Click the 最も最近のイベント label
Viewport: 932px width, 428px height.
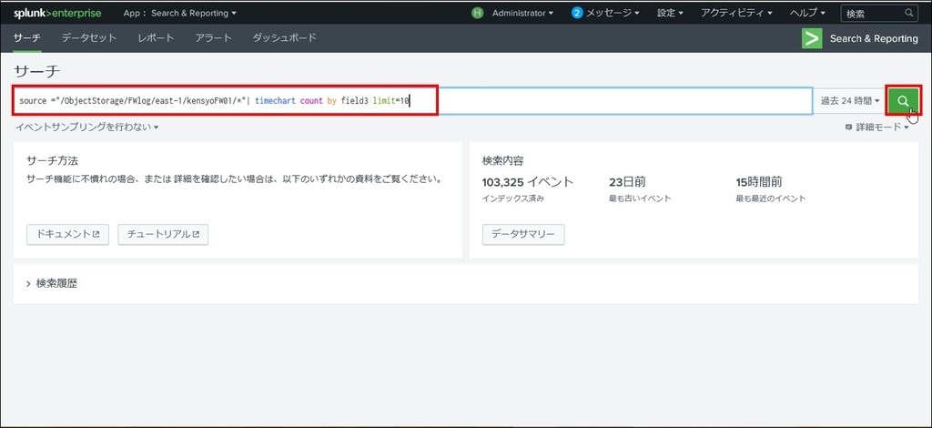[771, 199]
